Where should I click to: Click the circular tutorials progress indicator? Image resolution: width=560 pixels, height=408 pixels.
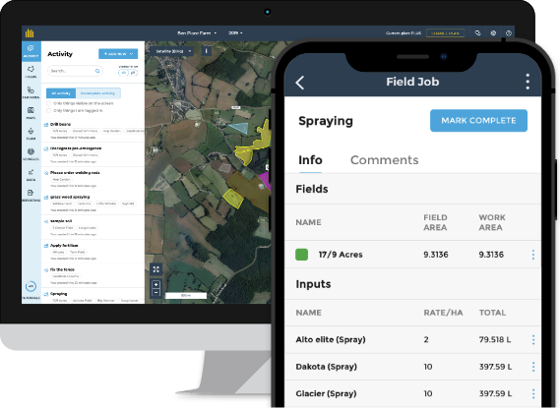(31, 286)
